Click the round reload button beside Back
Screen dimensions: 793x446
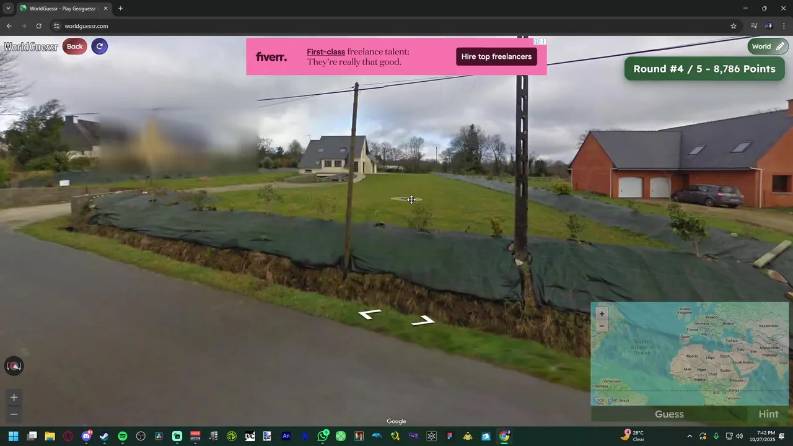click(100, 46)
